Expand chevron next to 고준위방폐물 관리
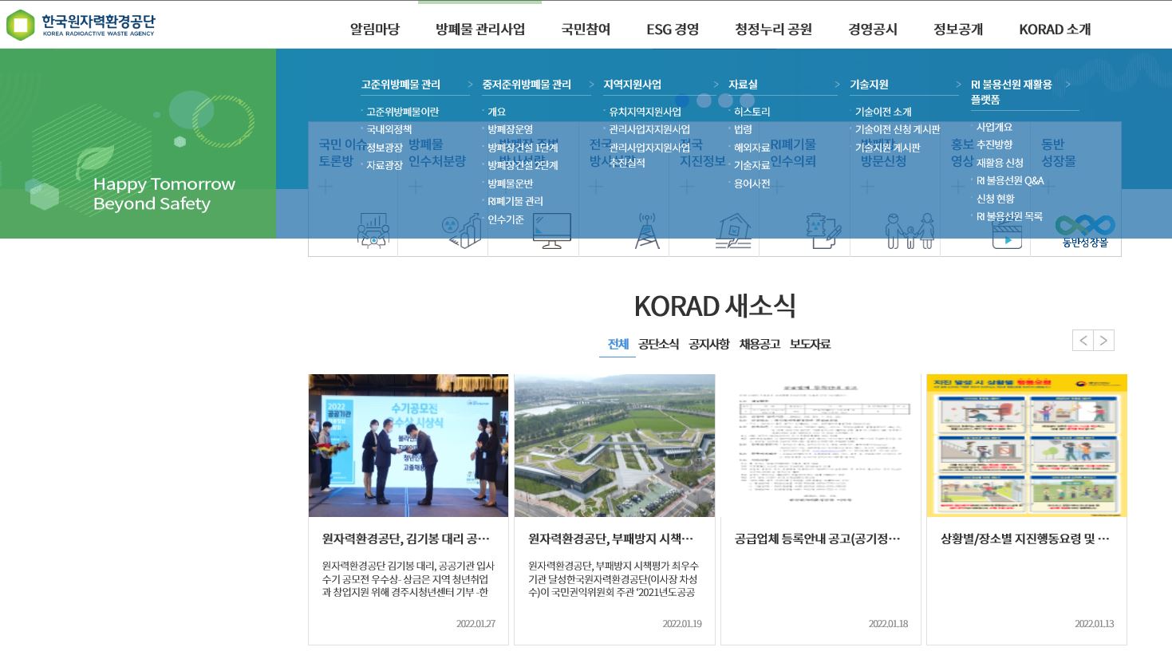 pyautogui.click(x=470, y=85)
